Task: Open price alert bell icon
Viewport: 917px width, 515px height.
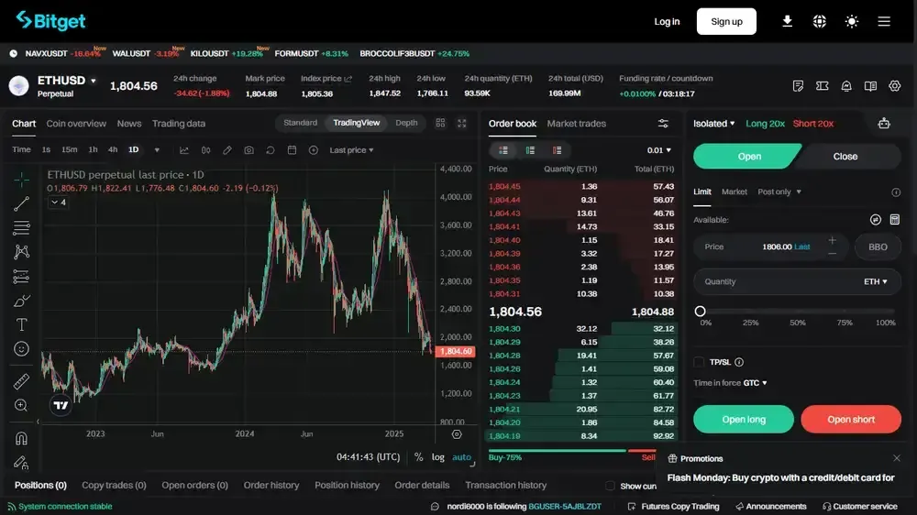Action: pos(846,86)
